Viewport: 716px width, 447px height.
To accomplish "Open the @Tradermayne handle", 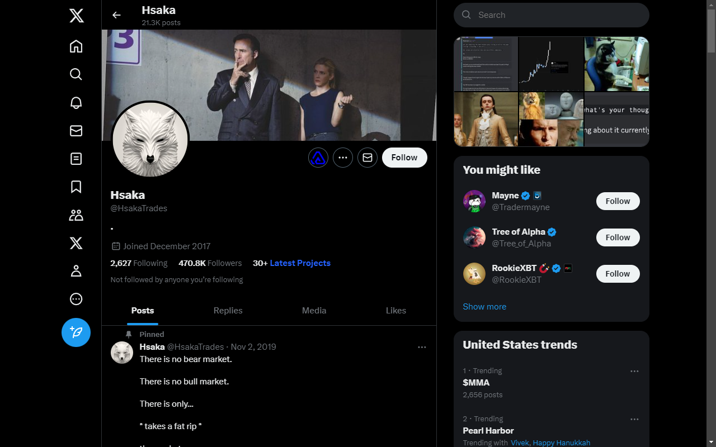I will coord(521,207).
